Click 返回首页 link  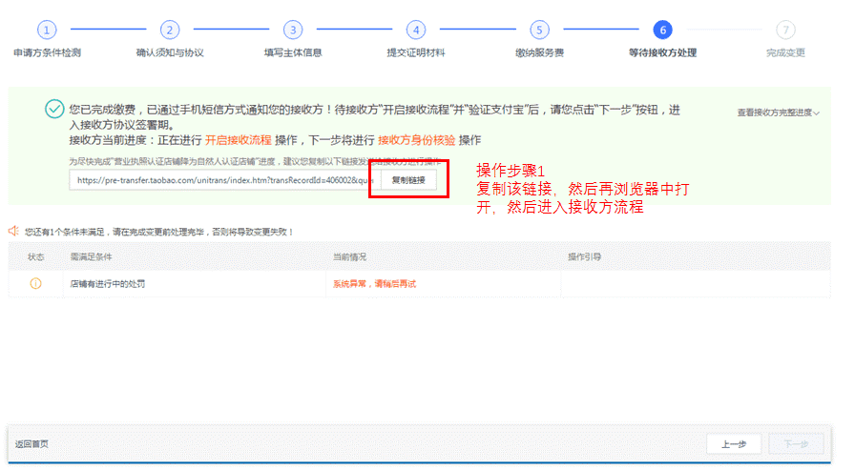point(31,444)
